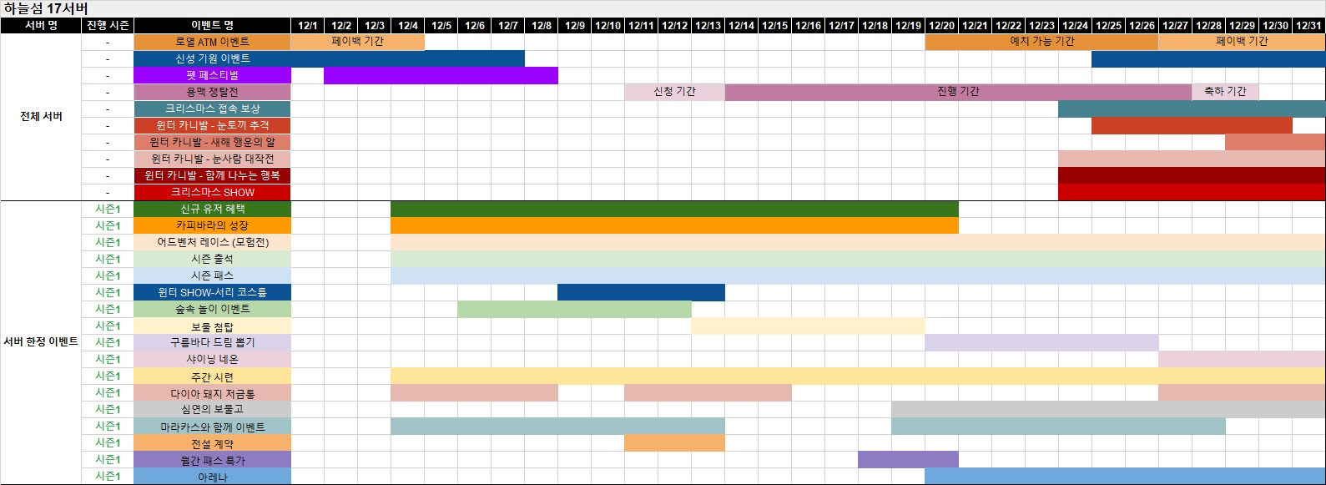Click the 시즌1 cell beside 신규 유저 혜택
Screen dimensions: 1326x485
[108, 209]
